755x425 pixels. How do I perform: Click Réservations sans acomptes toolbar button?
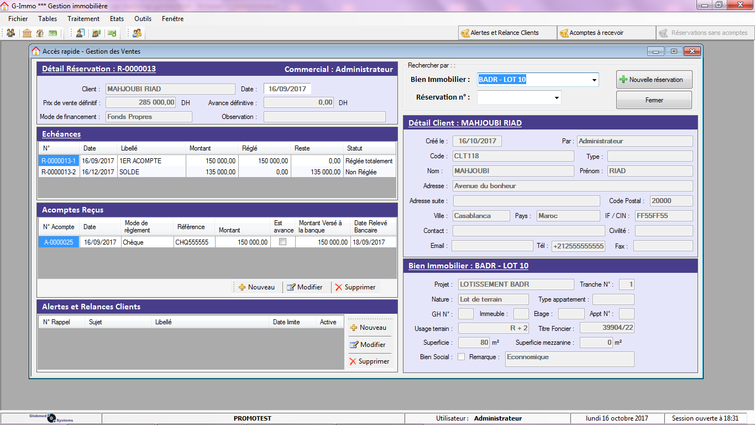[705, 33]
